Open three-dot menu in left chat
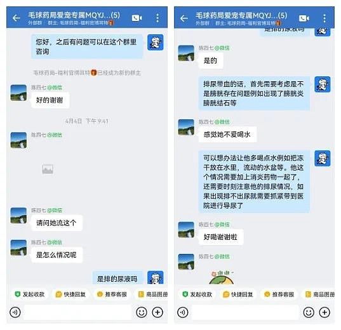Screen dimensions: 341x330 [x=157, y=18]
